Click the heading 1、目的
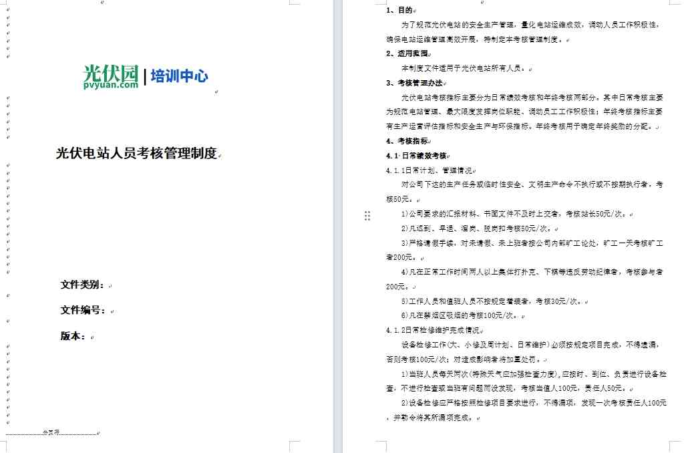 [x=399, y=10]
